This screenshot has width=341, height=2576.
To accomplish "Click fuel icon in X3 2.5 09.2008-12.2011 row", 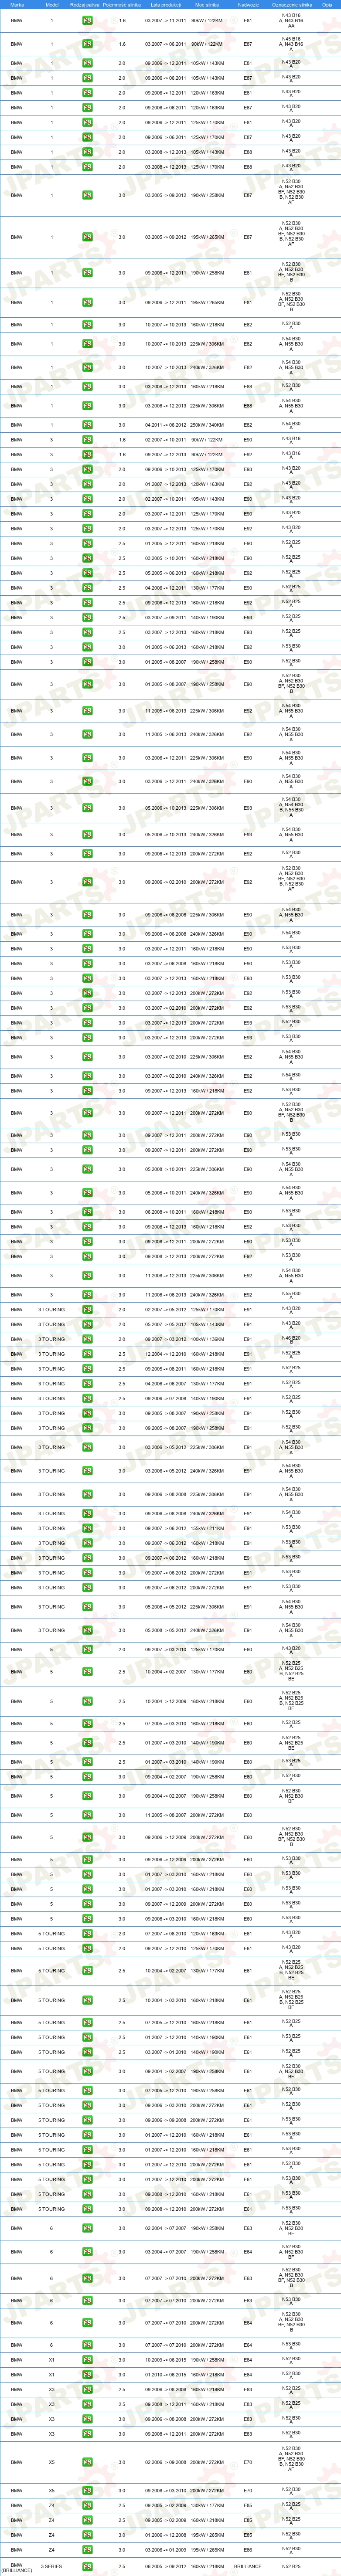I will [88, 2404].
